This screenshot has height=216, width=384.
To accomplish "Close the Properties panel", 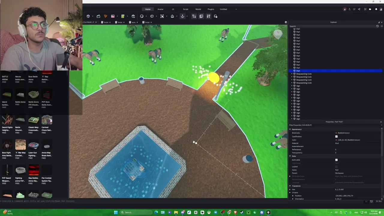I will 381,122.
